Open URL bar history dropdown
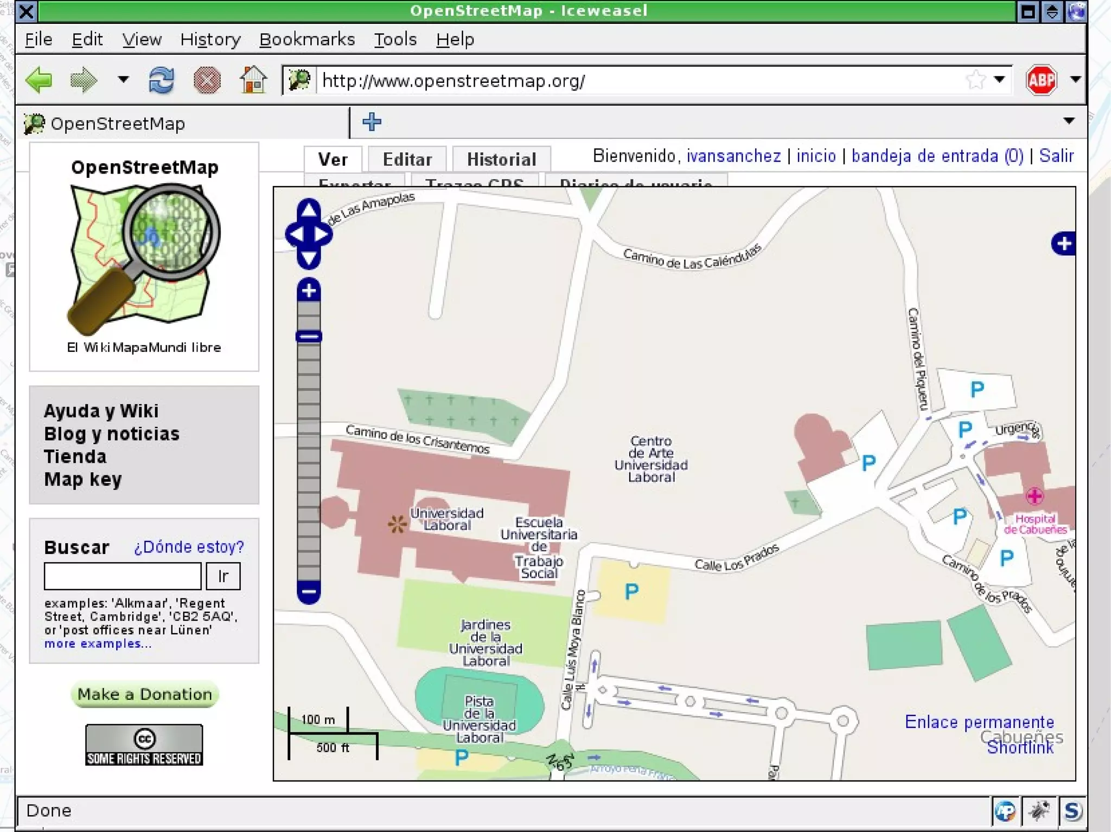Screen dimensions: 1111x832 [999, 80]
